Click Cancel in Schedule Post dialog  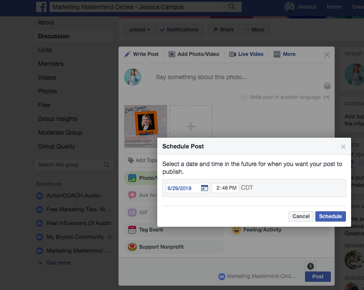tap(301, 216)
